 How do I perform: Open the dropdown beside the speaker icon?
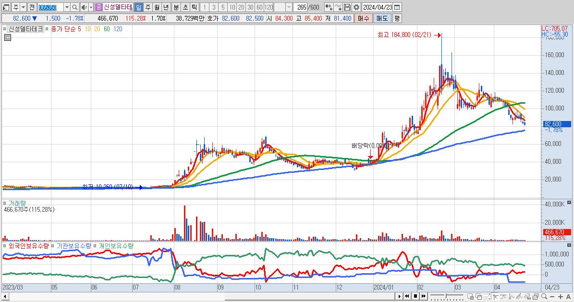pyautogui.click(x=91, y=7)
